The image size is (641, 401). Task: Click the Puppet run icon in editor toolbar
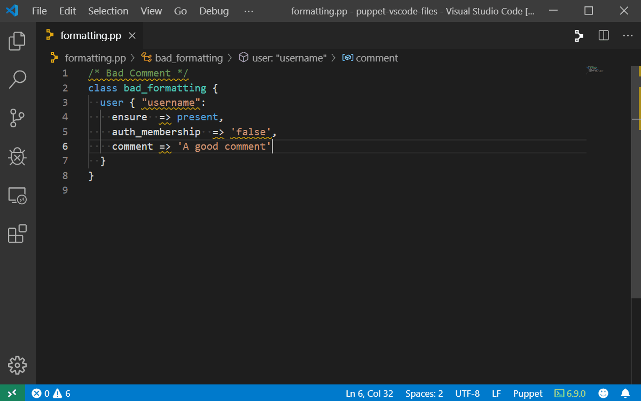pyautogui.click(x=579, y=36)
